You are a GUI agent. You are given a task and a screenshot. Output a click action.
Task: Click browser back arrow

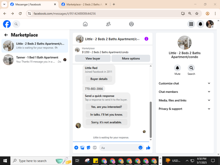click(x=5, y=14)
